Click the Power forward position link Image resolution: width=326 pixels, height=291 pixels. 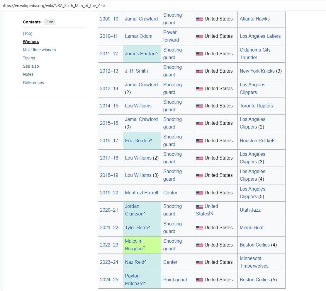(171, 36)
